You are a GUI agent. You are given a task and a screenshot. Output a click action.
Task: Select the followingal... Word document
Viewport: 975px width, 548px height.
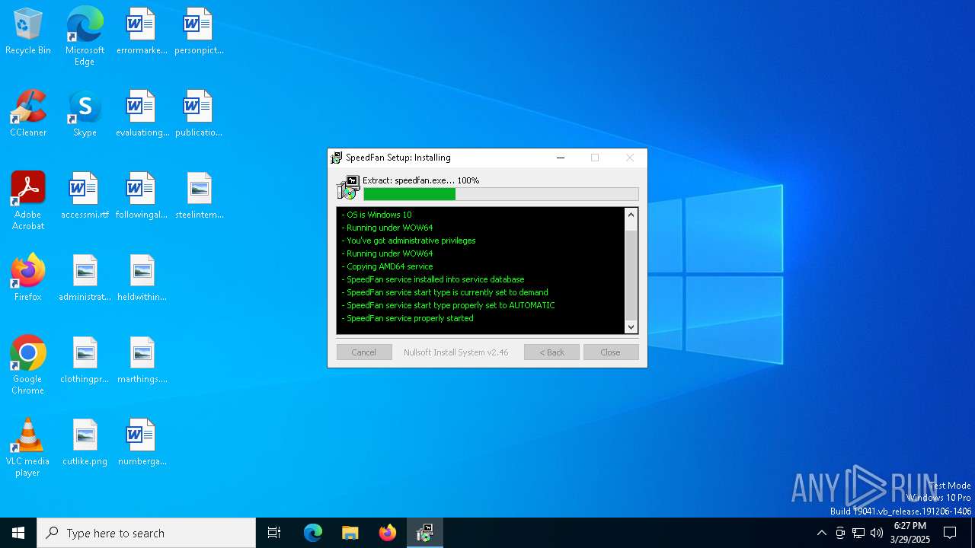pyautogui.click(x=142, y=196)
